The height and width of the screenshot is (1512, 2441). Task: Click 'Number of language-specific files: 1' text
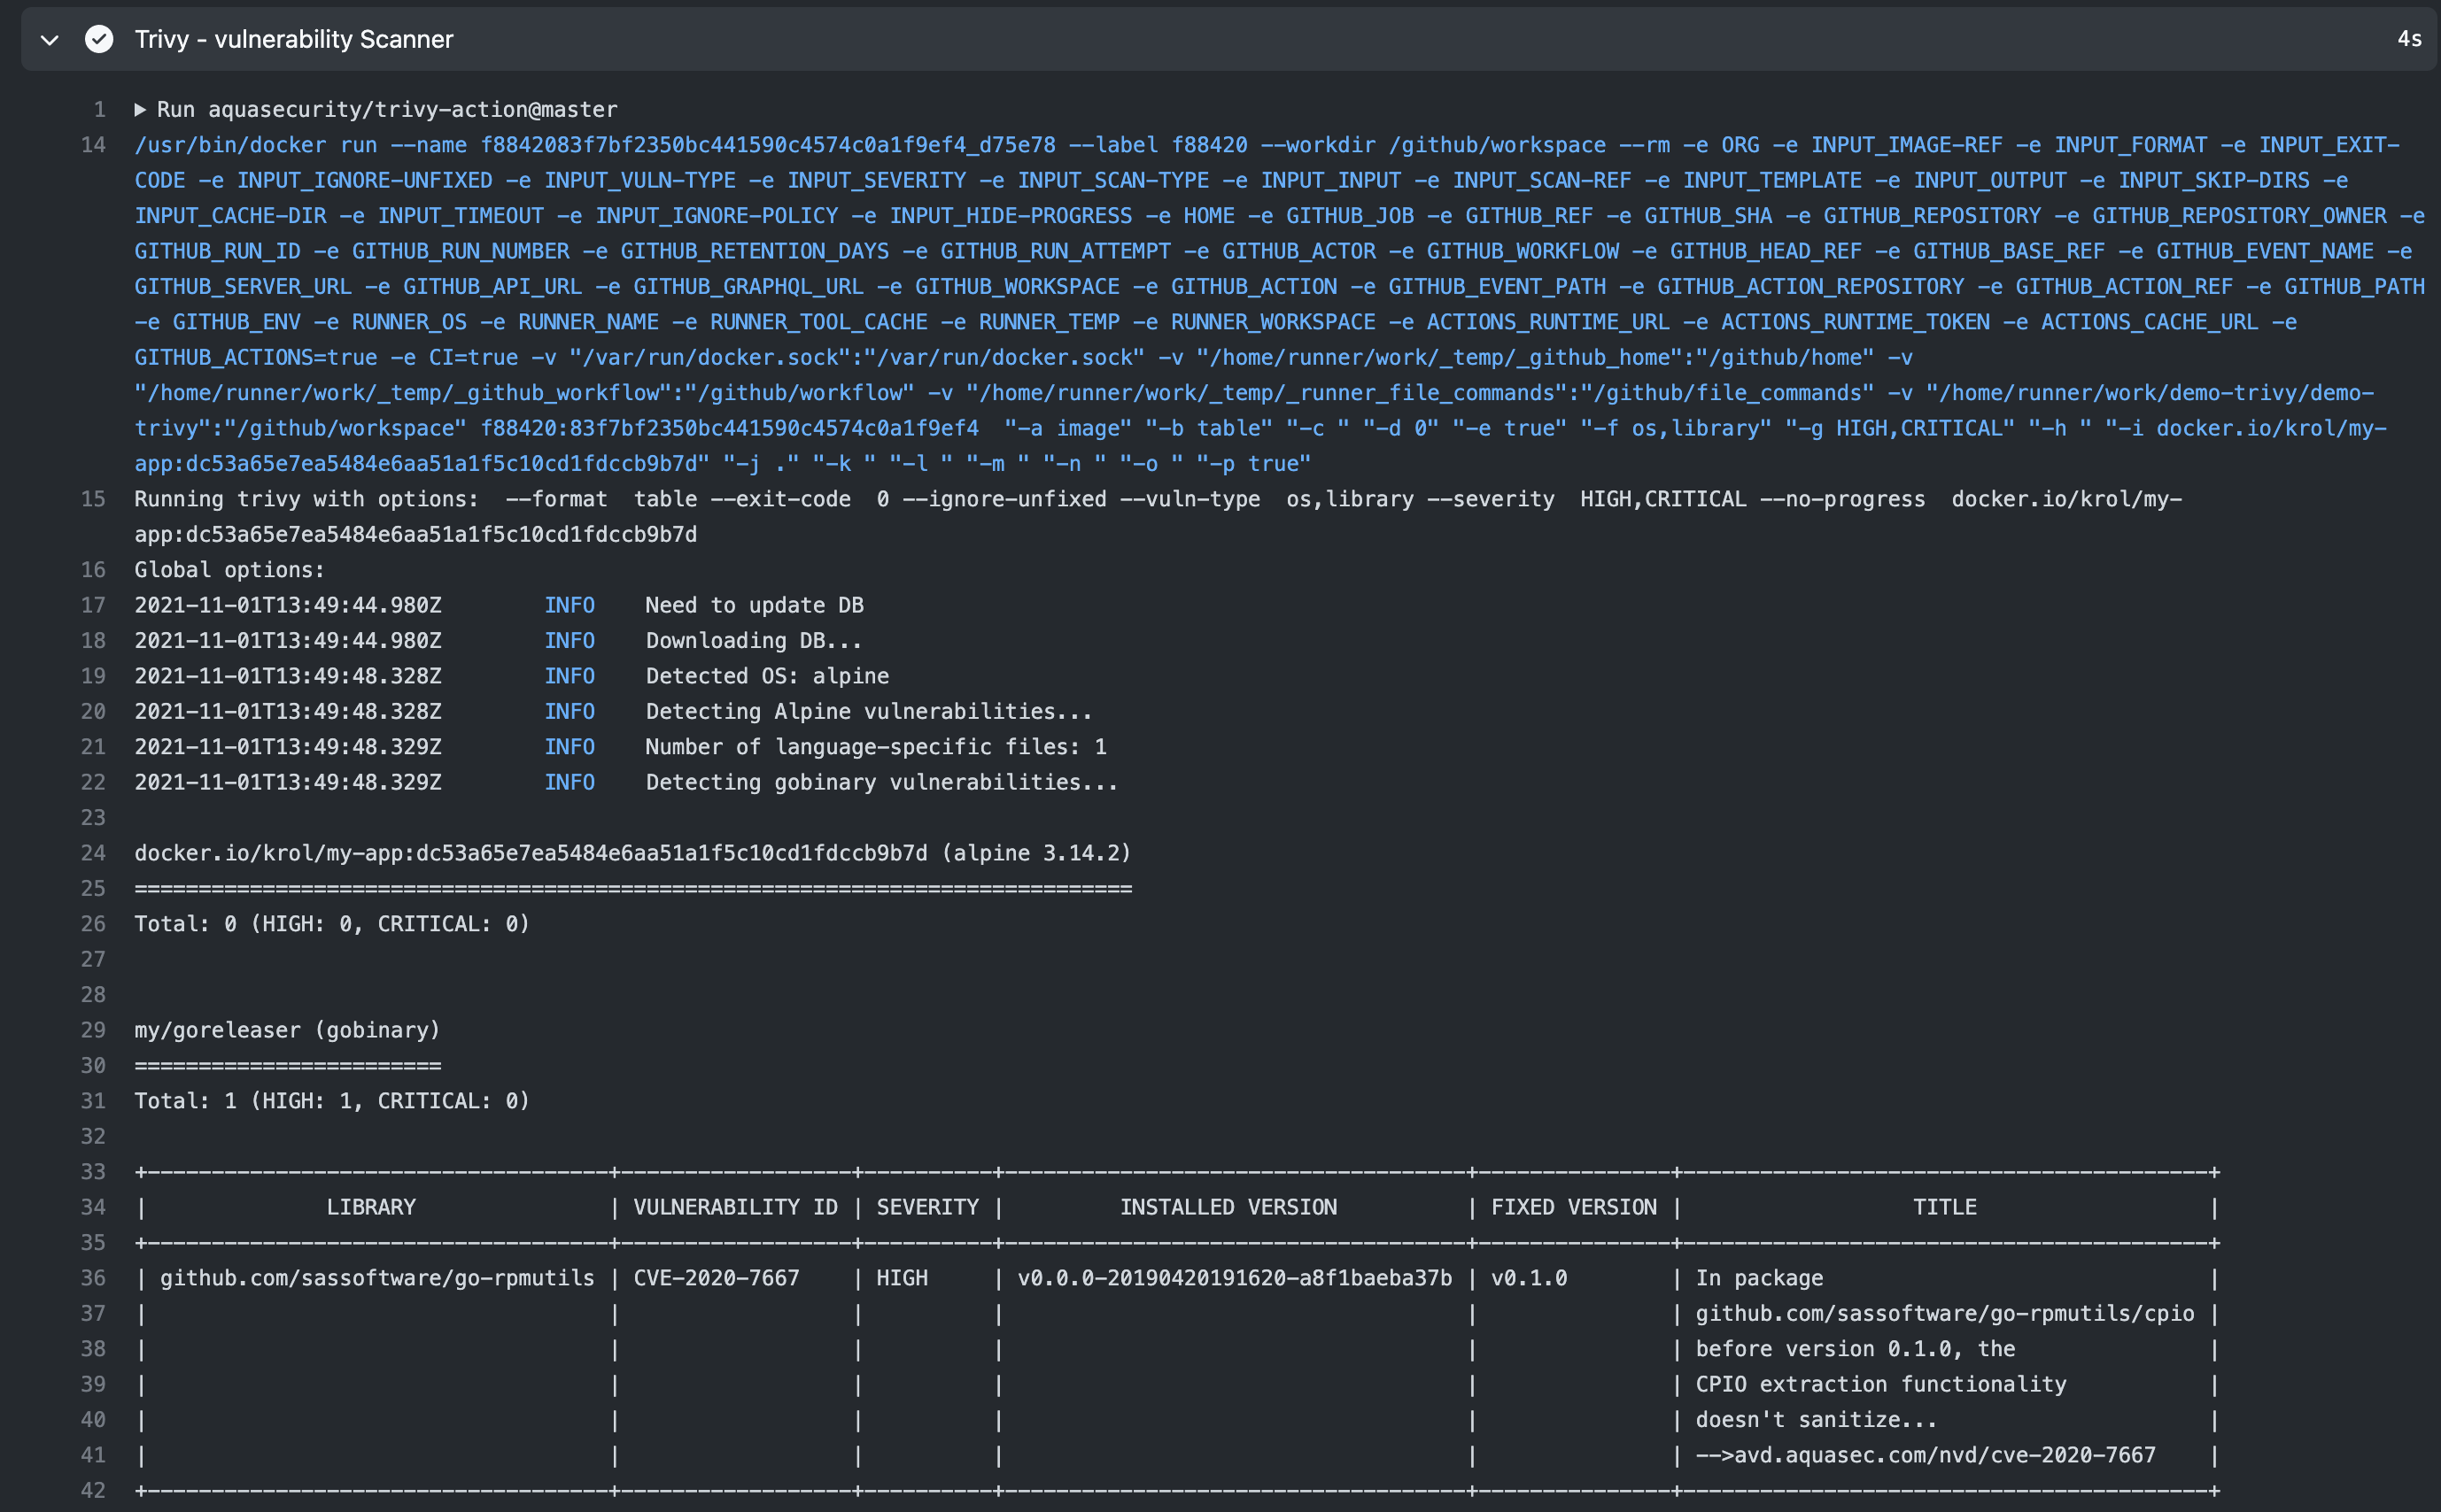(x=875, y=747)
